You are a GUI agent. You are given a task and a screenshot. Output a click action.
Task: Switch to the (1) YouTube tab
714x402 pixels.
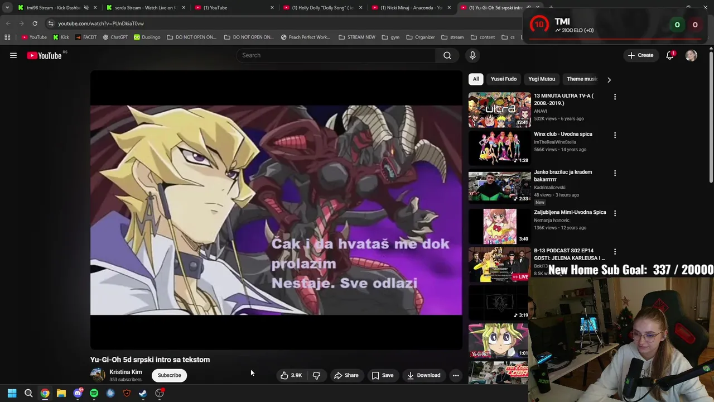pyautogui.click(x=229, y=8)
